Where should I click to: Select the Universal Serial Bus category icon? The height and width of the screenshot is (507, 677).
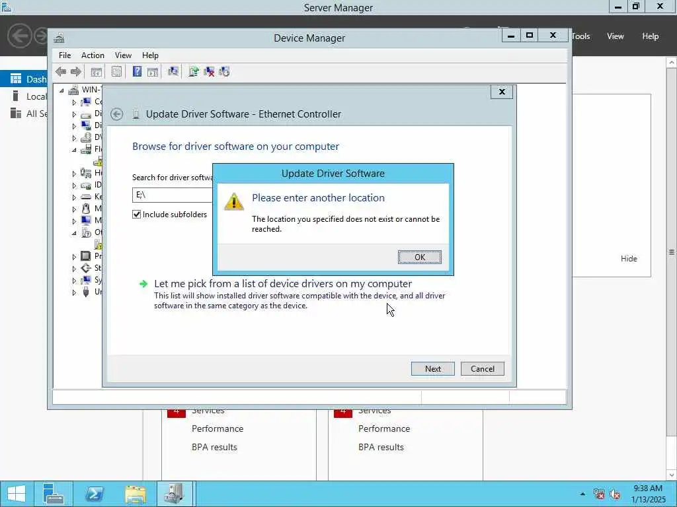point(86,292)
